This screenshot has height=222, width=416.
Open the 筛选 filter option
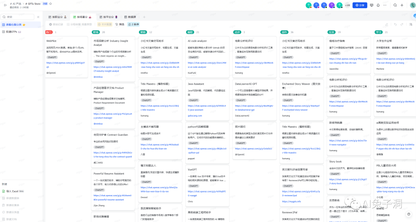point(120,24)
